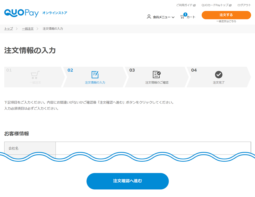This screenshot has height=197, width=255.
Task: Click step 01 一括注文 cart icon
Action: 35,75
